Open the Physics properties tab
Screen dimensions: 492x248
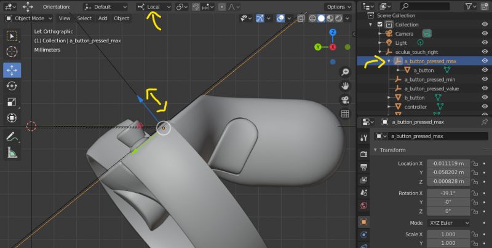364,235
